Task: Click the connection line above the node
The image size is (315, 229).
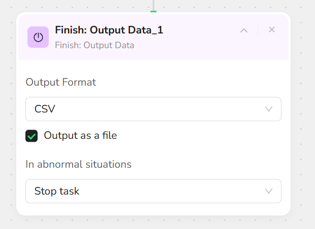Action: pyautogui.click(x=153, y=4)
